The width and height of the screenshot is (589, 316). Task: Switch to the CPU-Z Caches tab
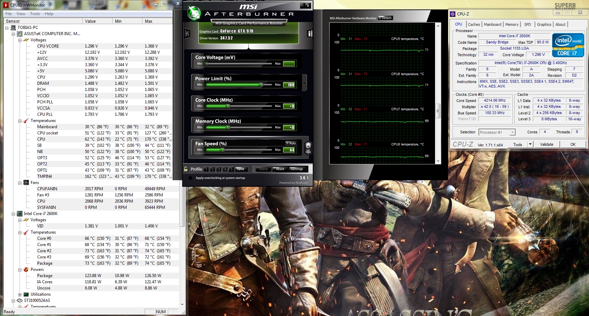pos(474,24)
